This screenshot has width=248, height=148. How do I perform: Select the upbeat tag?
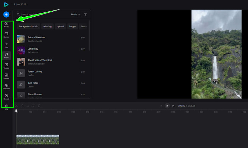tap(61, 27)
